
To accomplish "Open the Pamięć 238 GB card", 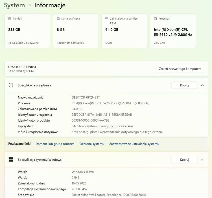I will tap(27, 31).
